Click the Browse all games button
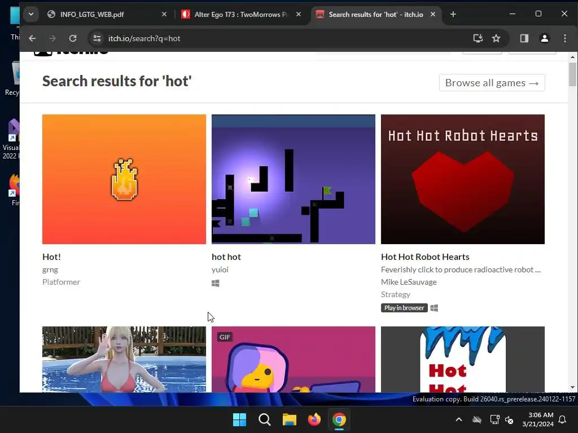This screenshot has height=433, width=578. [492, 82]
